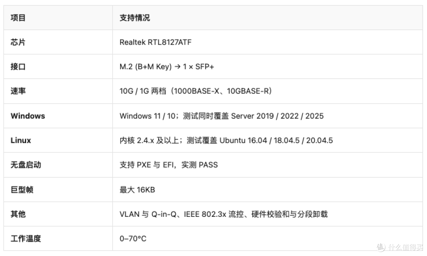
Task: Click the 支持情况 column header
Action: 268,18
